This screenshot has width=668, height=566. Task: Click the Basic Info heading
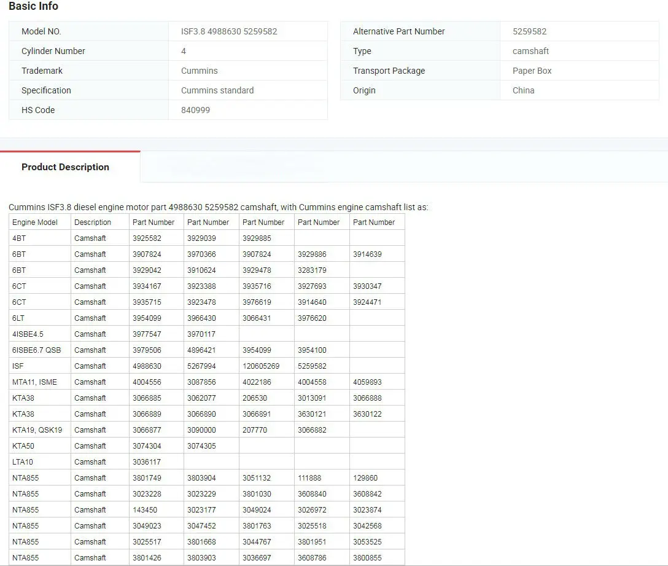coord(34,6)
